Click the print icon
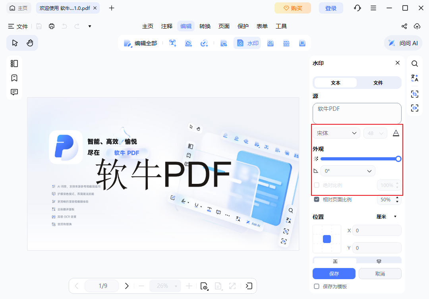 coord(51,26)
